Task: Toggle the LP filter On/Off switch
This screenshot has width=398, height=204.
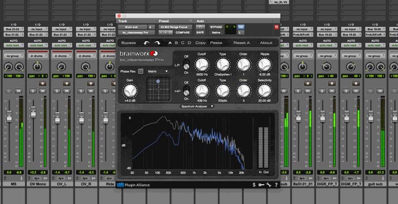Action: tap(186, 67)
